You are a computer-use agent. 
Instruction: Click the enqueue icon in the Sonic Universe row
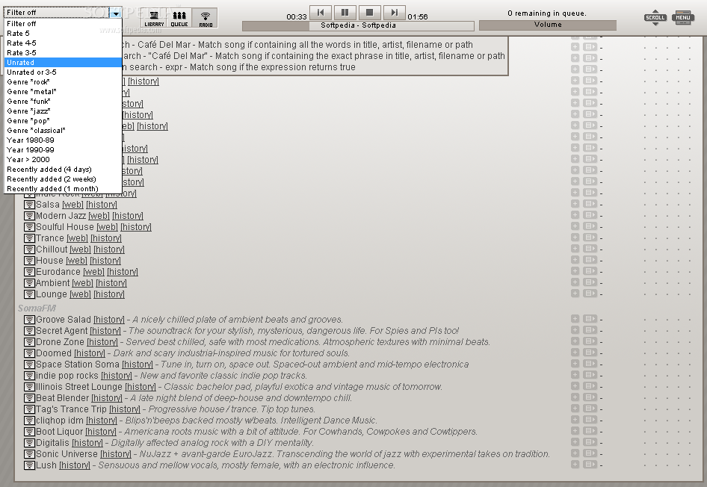[x=590, y=453]
